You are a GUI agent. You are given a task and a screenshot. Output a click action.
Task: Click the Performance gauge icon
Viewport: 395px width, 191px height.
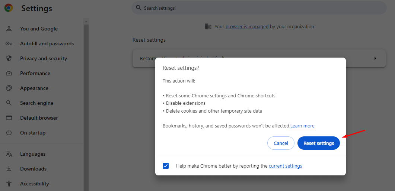coord(9,73)
